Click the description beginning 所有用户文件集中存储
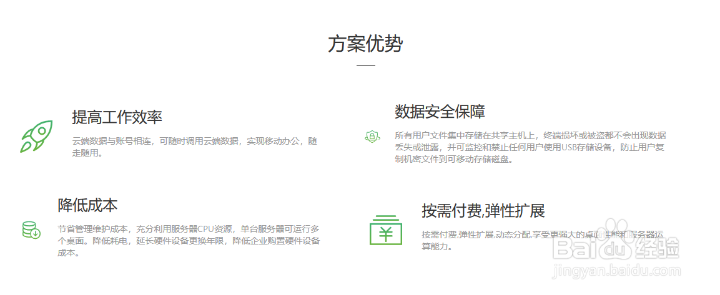 (531, 148)
